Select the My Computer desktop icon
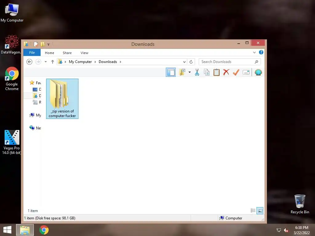Image resolution: width=315 pixels, height=236 pixels. click(x=12, y=13)
